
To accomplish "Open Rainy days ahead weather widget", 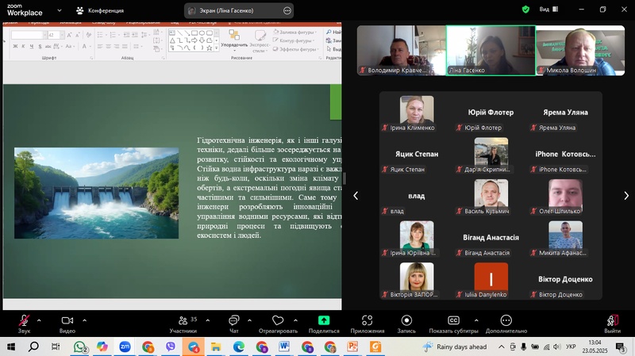I will [x=454, y=346].
